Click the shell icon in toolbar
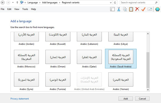The height and width of the screenshot is (103, 161). 157,9
